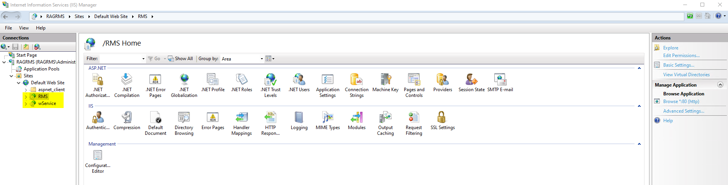
Task: Open Application Settings feature
Action: click(328, 85)
